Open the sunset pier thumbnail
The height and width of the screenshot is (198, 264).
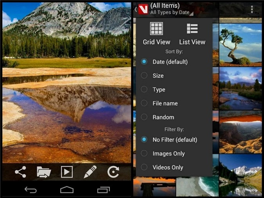[x=154, y=186]
